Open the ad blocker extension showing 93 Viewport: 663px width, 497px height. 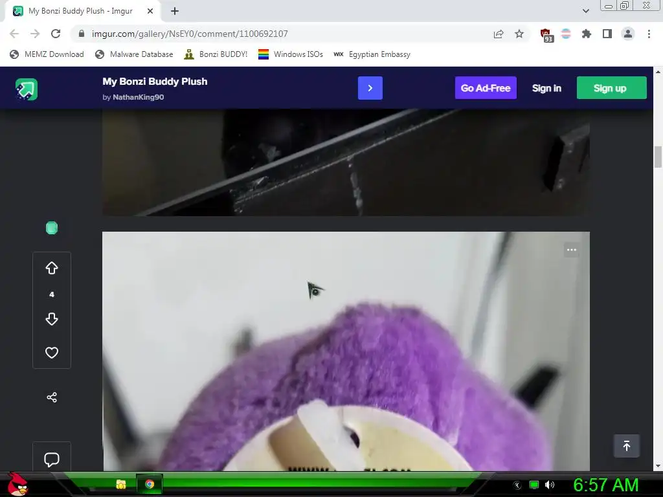point(546,35)
